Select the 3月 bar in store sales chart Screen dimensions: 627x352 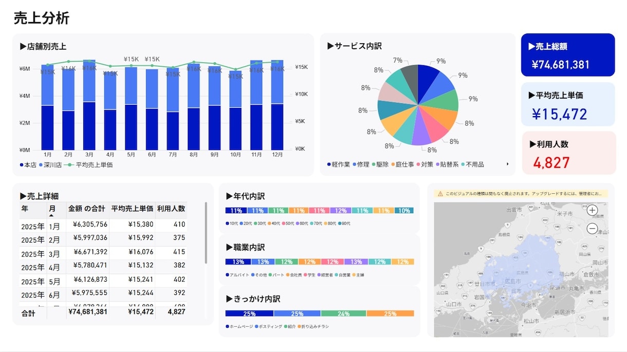[x=89, y=105]
